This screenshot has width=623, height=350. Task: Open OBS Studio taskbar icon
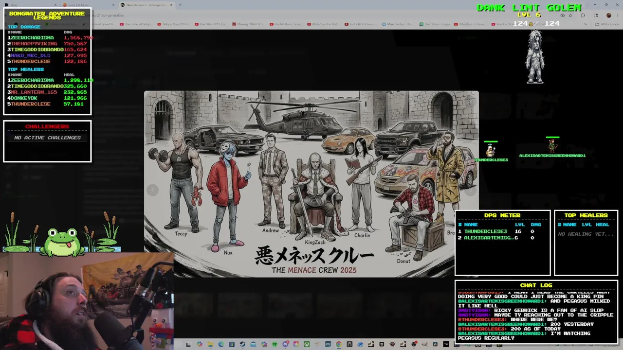pos(414,345)
